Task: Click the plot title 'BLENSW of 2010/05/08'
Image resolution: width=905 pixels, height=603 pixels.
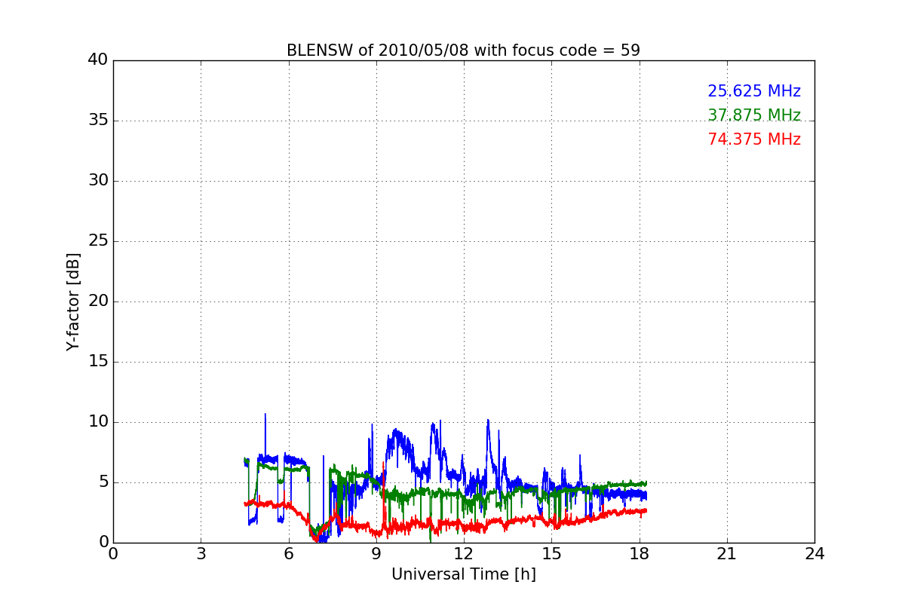Action: point(463,51)
